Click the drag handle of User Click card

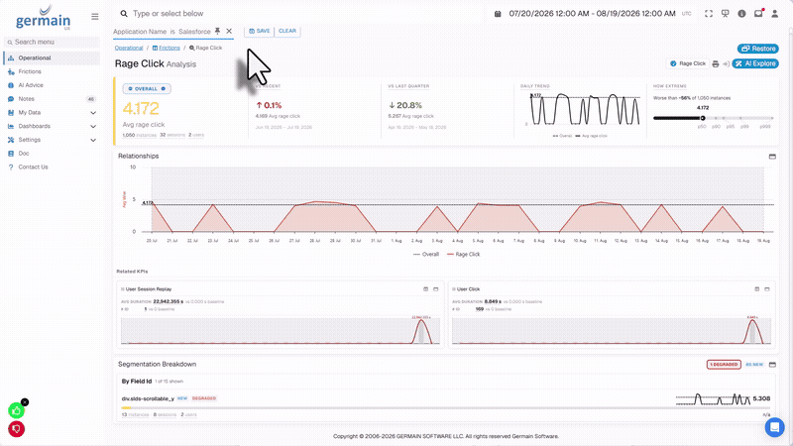454,289
